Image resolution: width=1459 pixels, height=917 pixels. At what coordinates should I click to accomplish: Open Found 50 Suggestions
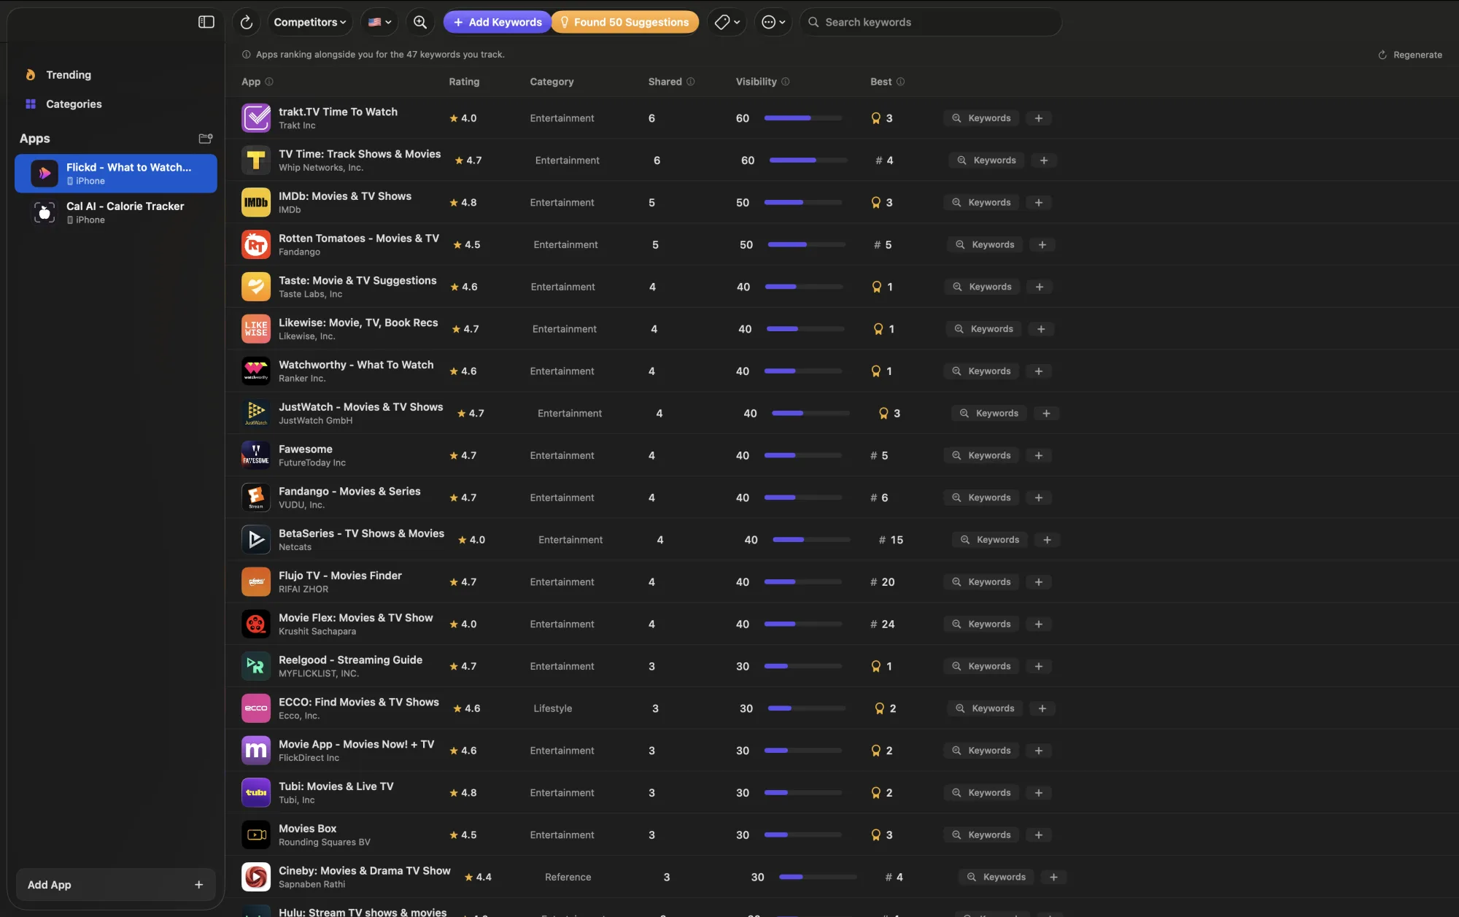pyautogui.click(x=625, y=22)
